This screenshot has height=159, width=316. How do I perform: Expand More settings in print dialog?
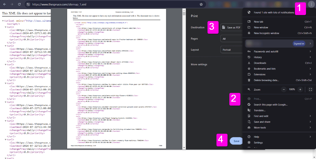[199, 64]
